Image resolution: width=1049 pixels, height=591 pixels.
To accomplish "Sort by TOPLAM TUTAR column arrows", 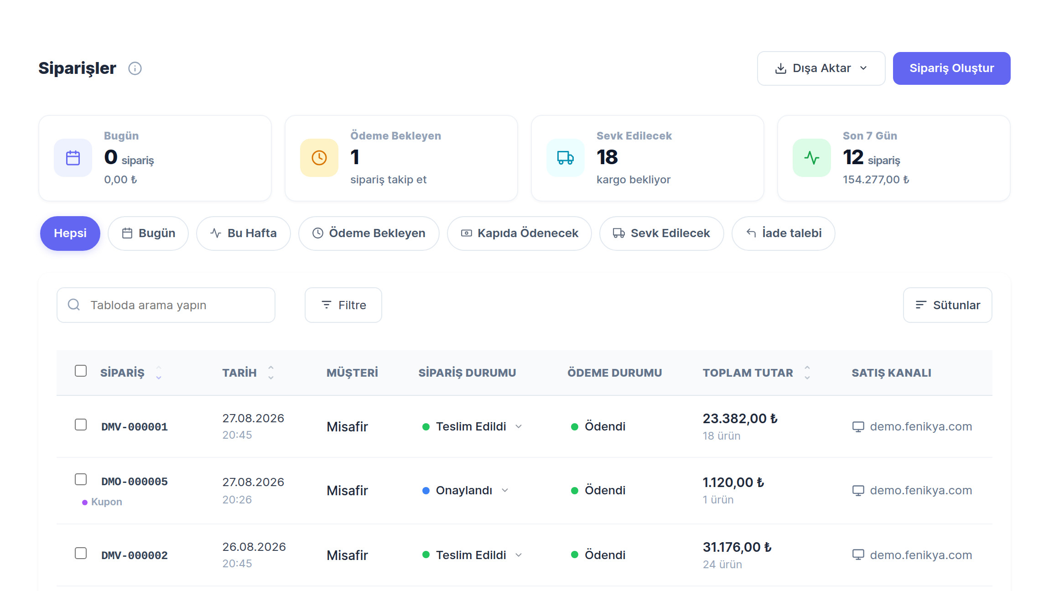I will coord(807,373).
